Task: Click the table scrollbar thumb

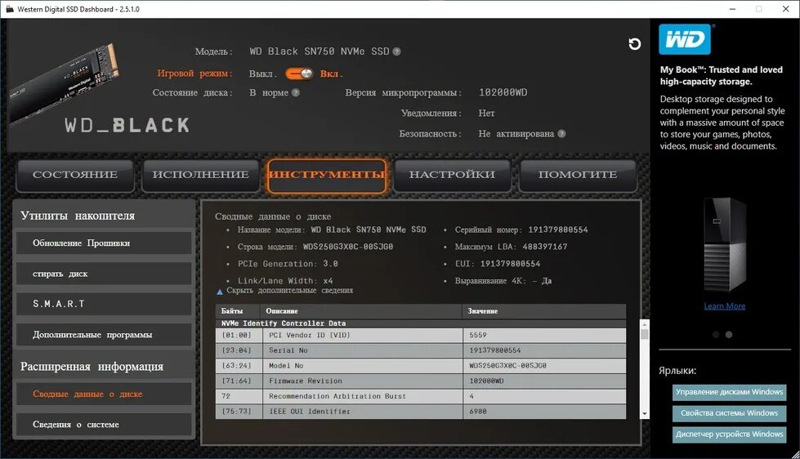Action: pyautogui.click(x=645, y=335)
